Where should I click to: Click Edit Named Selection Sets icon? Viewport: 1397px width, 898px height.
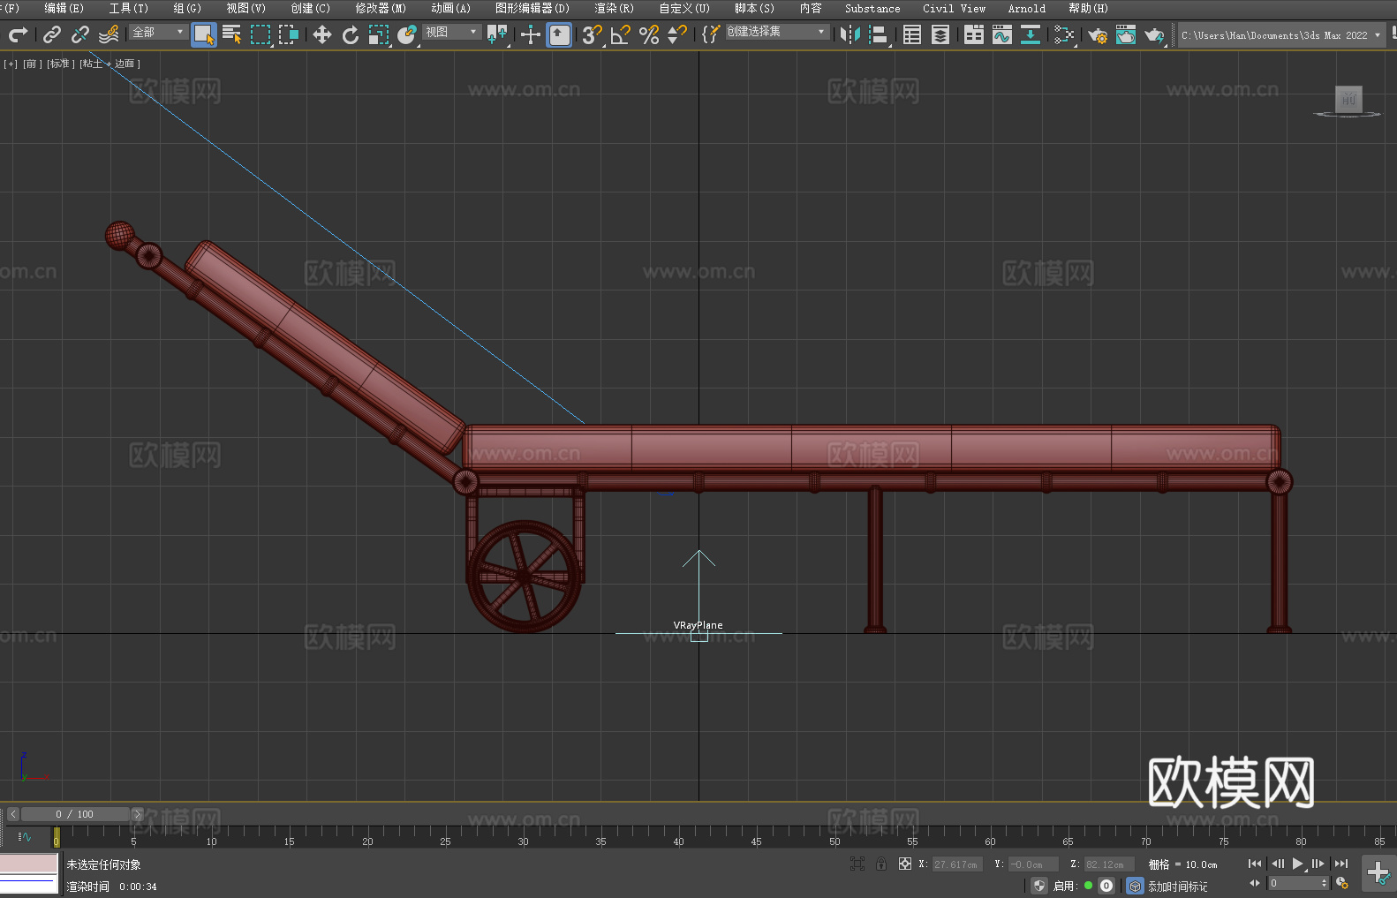pos(710,34)
